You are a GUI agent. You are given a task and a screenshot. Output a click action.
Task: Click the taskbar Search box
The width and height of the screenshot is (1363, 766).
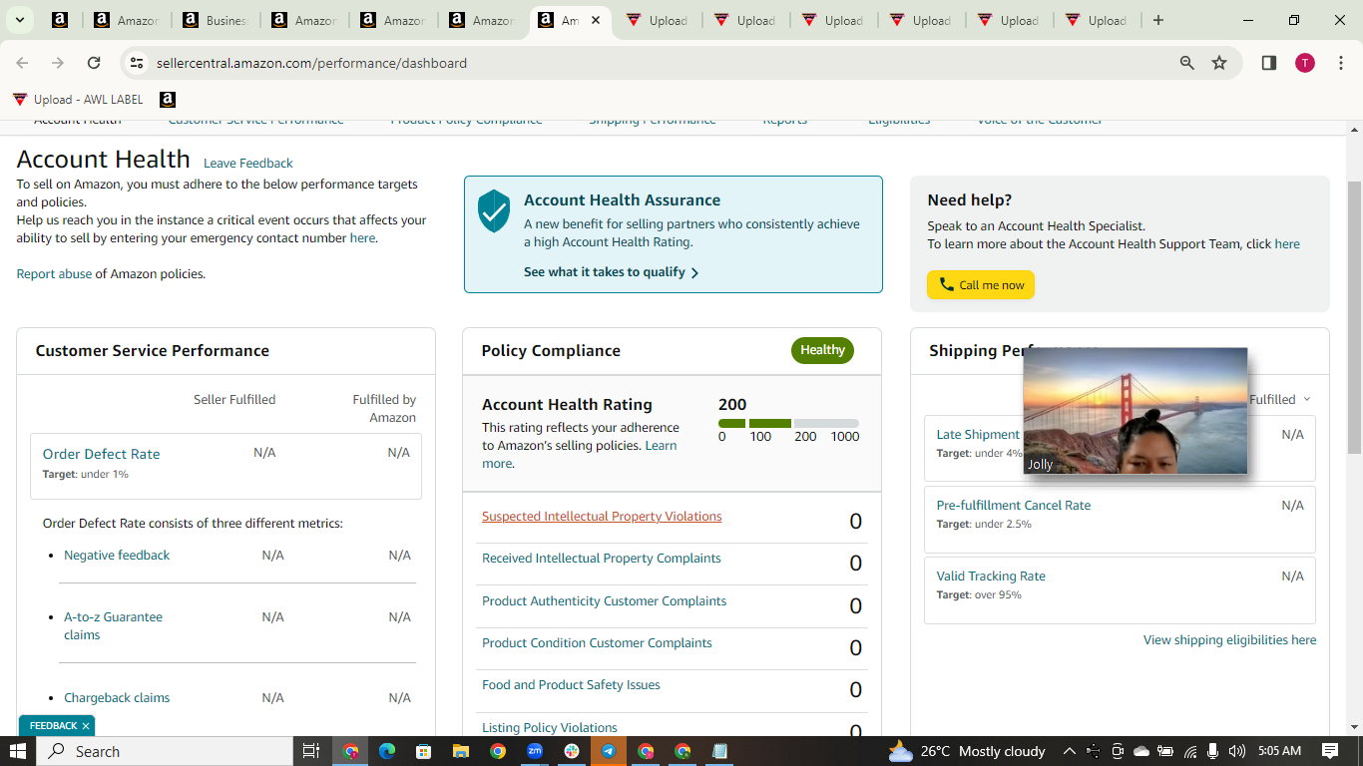165,751
